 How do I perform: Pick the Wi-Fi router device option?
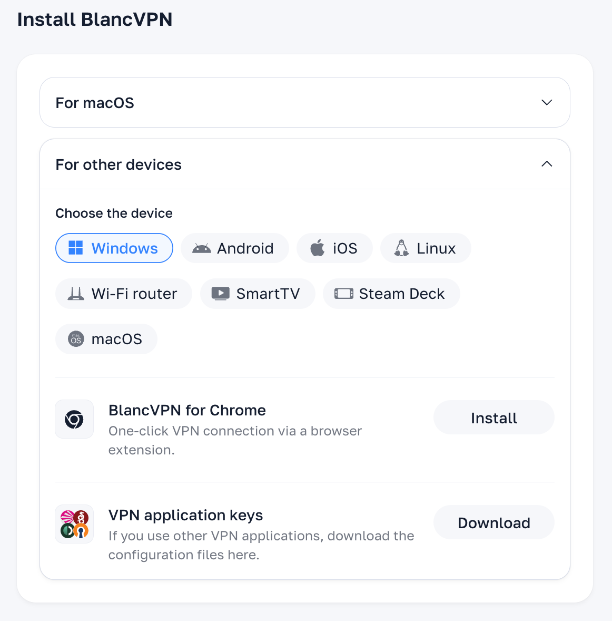(124, 294)
